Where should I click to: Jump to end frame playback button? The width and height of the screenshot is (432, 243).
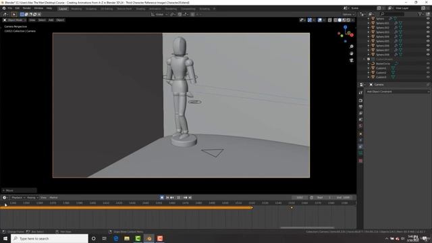click(190, 198)
